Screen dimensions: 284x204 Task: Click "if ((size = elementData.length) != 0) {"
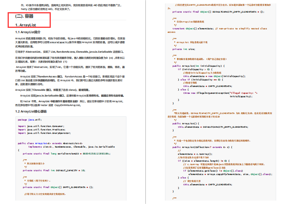(x=203, y=161)
